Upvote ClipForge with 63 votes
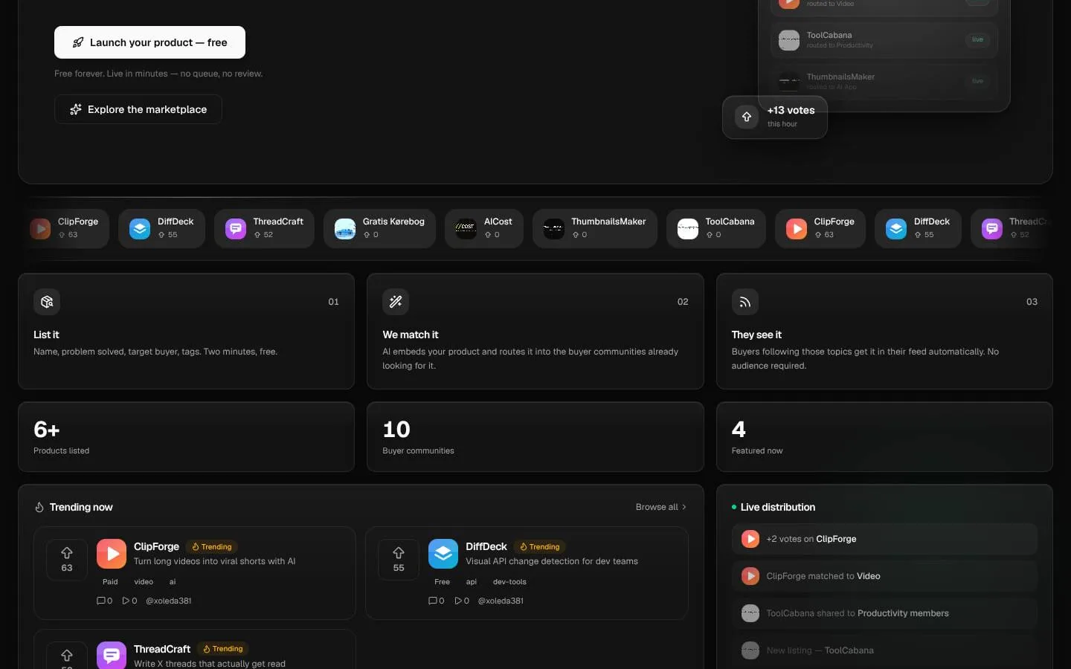The height and width of the screenshot is (669, 1071). (67, 560)
